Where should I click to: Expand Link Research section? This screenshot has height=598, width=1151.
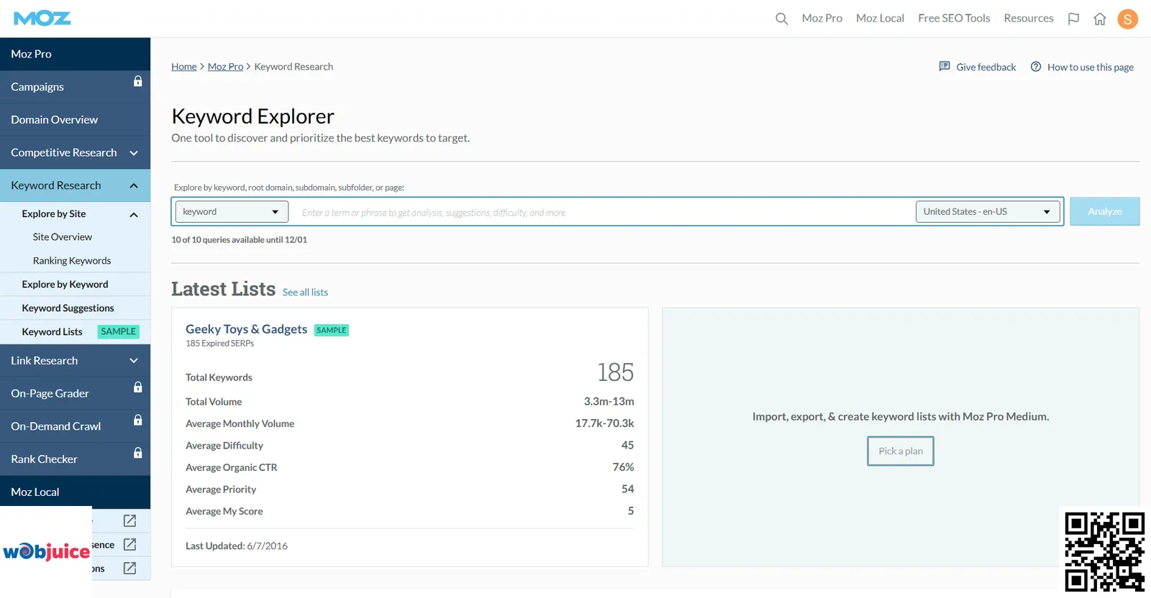coord(134,361)
